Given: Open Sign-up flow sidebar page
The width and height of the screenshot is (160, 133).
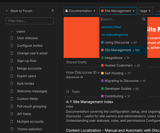Looking at the screenshot, I should click(27, 61).
